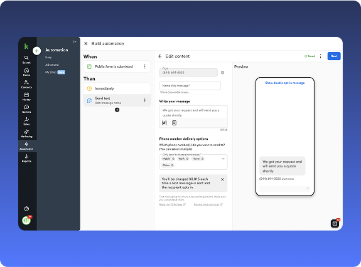This screenshot has height=267, width=361.
Task: Click Show double opt-in message link
Action: click(x=285, y=83)
